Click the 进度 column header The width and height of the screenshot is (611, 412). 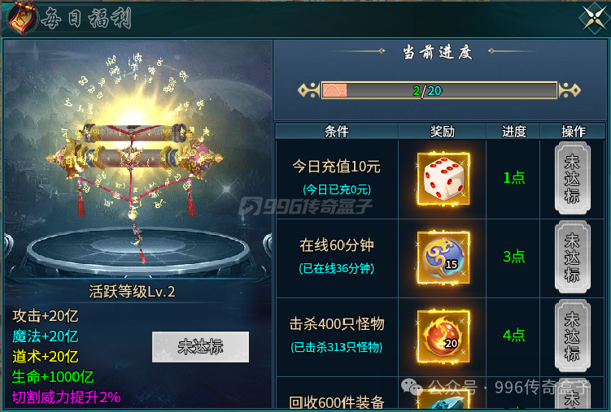[513, 132]
